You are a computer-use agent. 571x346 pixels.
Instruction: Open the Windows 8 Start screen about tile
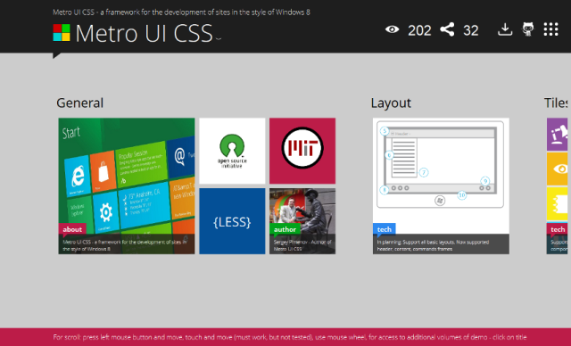[127, 185]
